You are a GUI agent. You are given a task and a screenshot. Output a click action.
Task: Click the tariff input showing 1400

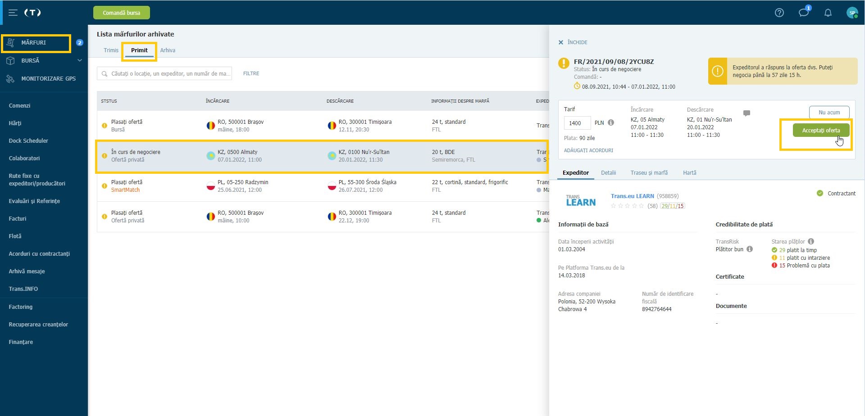[577, 123]
